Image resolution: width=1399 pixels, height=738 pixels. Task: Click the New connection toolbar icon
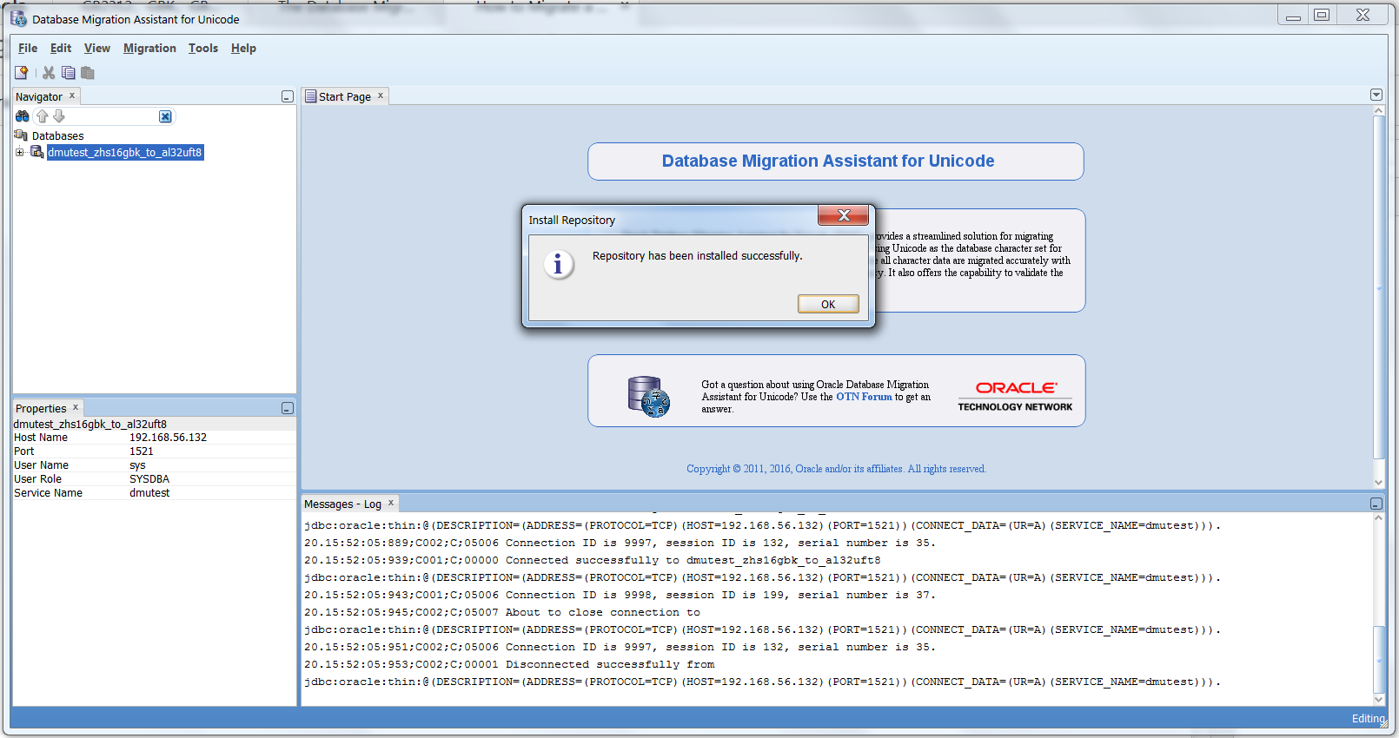(22, 73)
